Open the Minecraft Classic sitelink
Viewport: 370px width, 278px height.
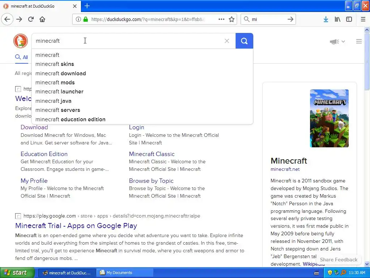(152, 154)
